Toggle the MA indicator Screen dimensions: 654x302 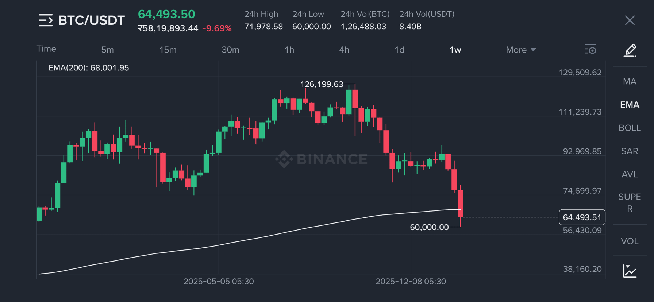click(630, 81)
